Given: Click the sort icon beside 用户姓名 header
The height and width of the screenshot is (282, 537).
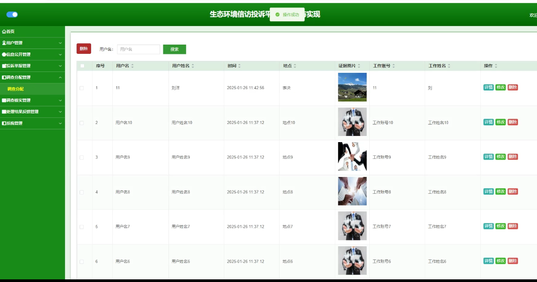Looking at the screenshot, I should (x=193, y=66).
